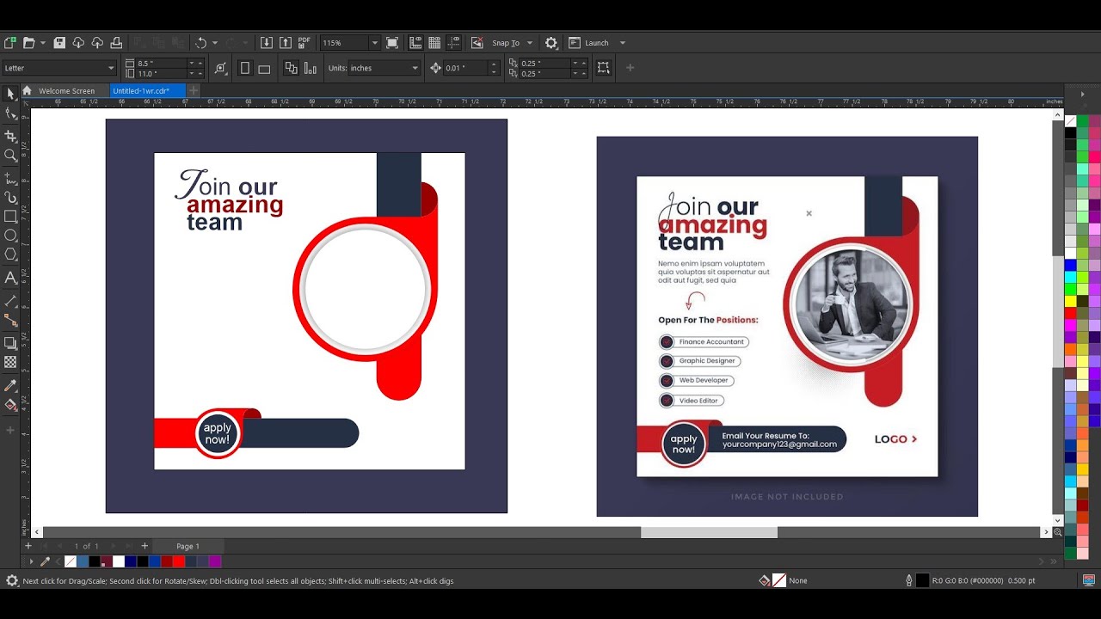1101x619 pixels.
Task: Select the Text tool
Action: (x=10, y=277)
